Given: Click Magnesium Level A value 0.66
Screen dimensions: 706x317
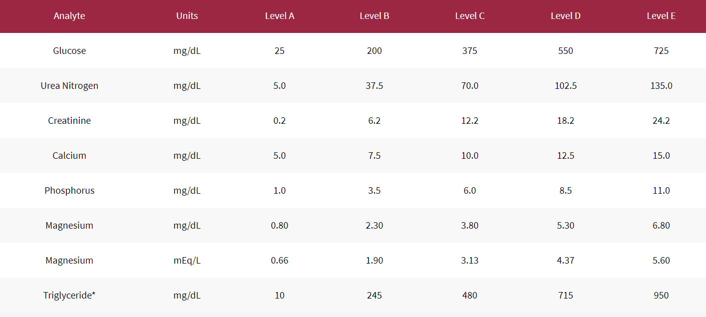Looking at the screenshot, I should (280, 261).
